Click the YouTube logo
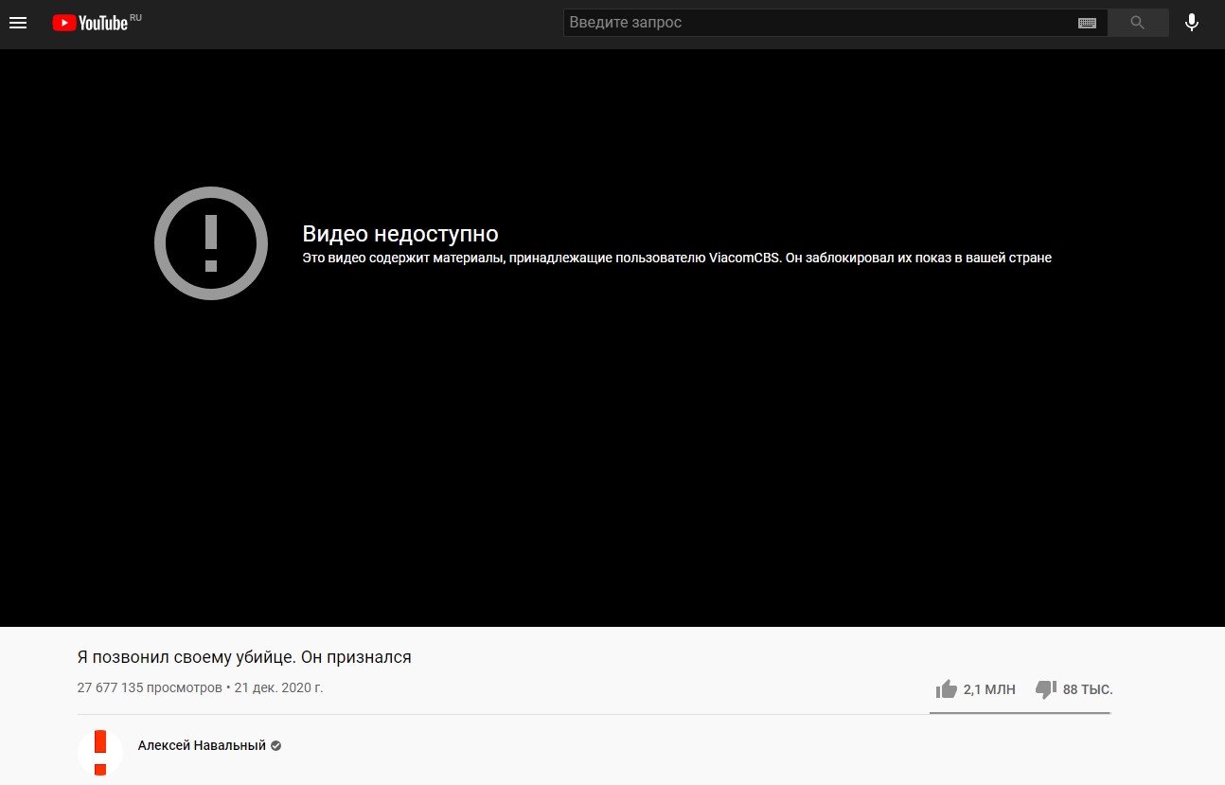This screenshot has width=1225, height=785. coord(90,23)
